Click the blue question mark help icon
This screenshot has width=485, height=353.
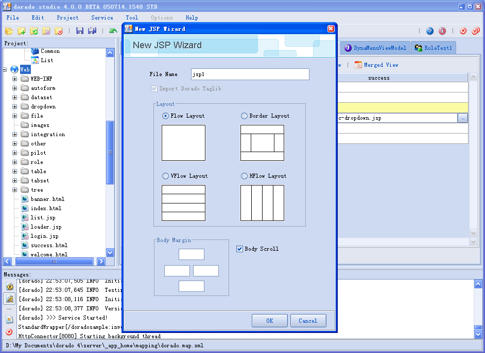point(429,31)
